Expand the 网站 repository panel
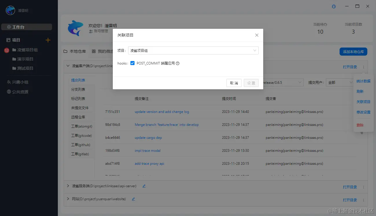Screen dimensions: 376x216 point(68,199)
